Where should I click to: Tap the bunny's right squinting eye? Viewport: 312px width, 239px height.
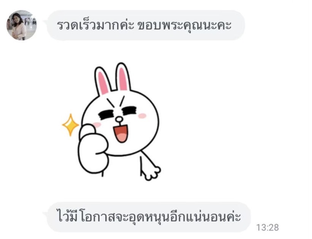130,111
